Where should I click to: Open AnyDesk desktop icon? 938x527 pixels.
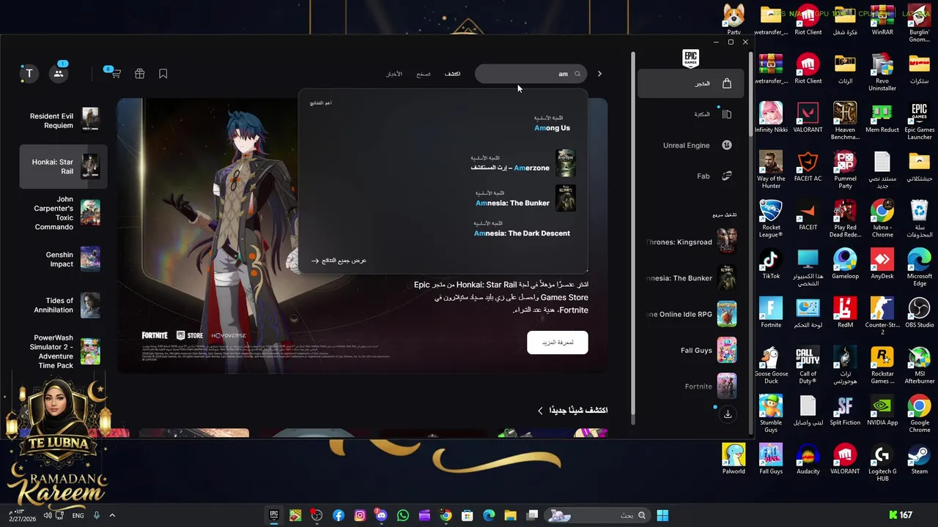[882, 263]
